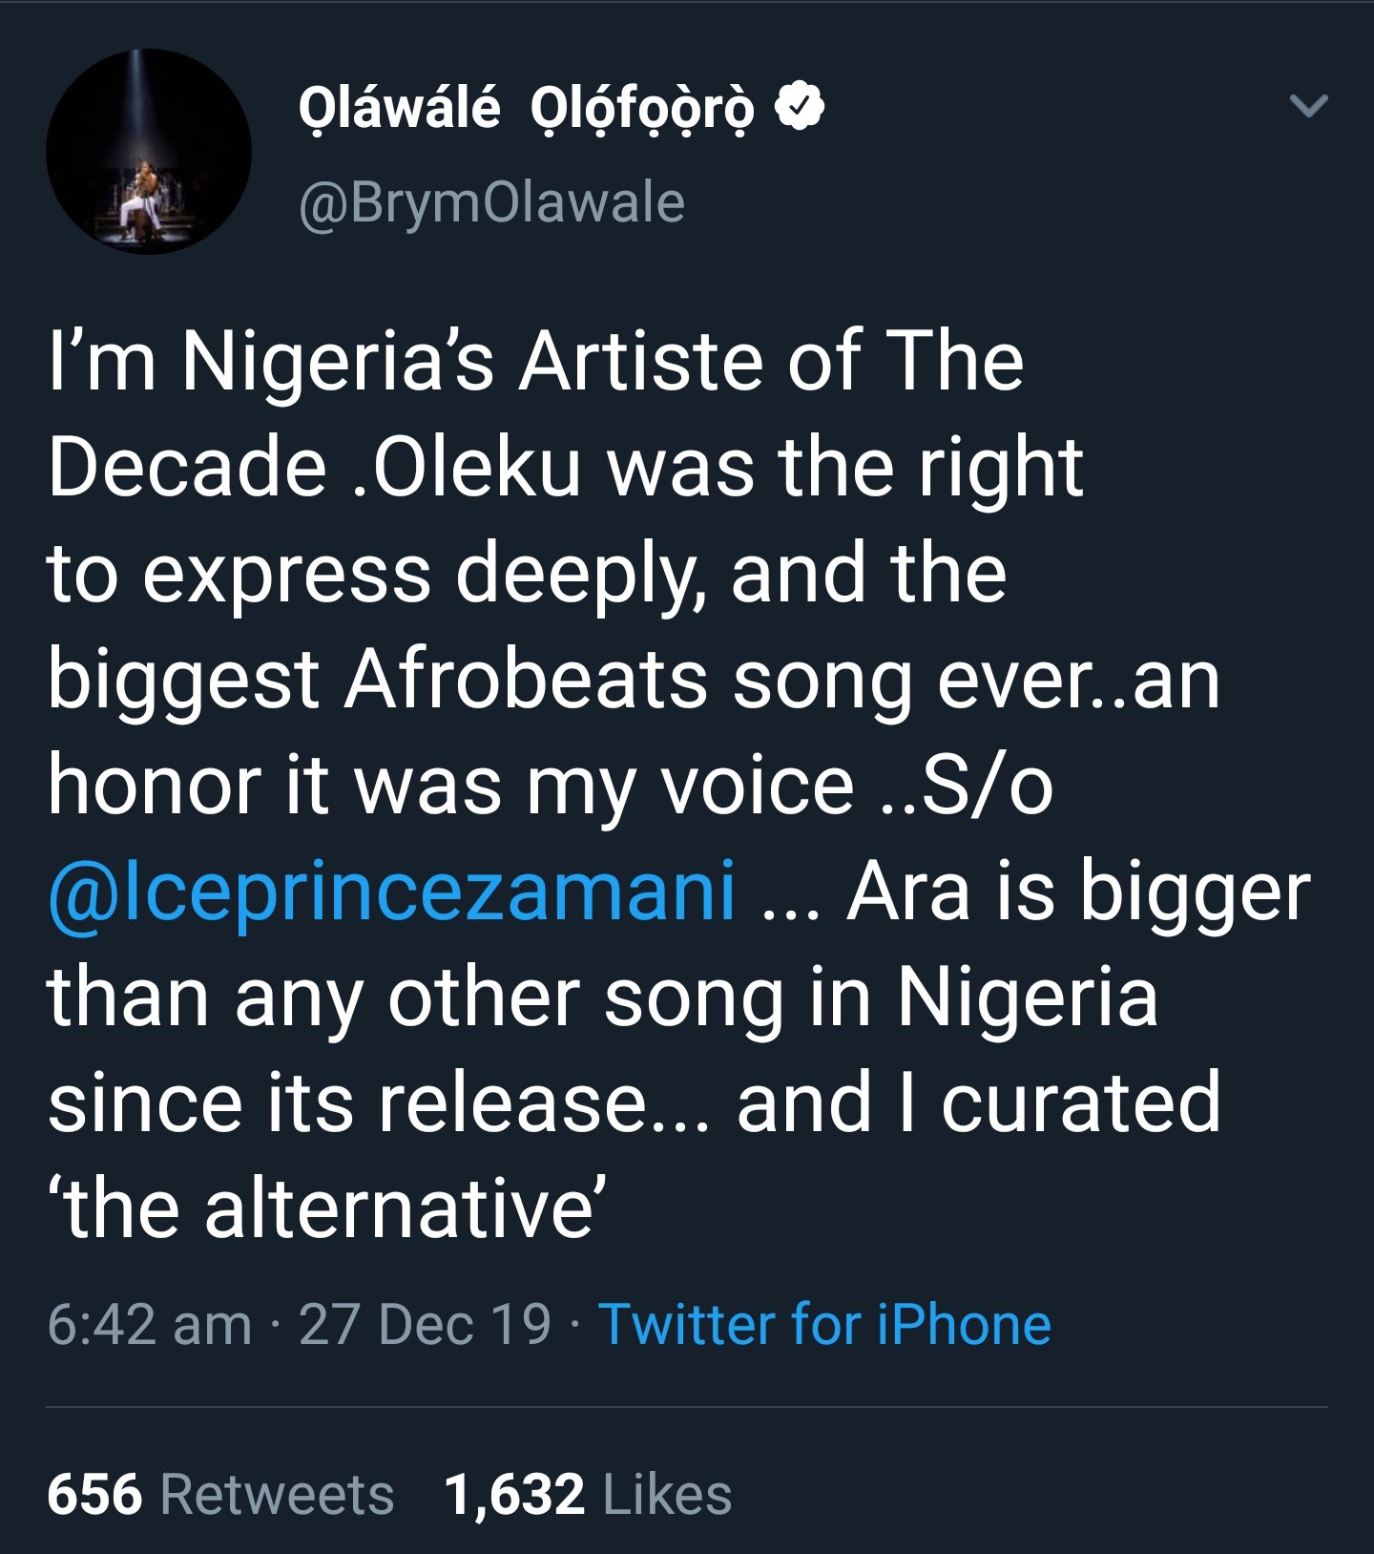View the 656 Retweets list
1374x1554 pixels.
[x=220, y=1494]
